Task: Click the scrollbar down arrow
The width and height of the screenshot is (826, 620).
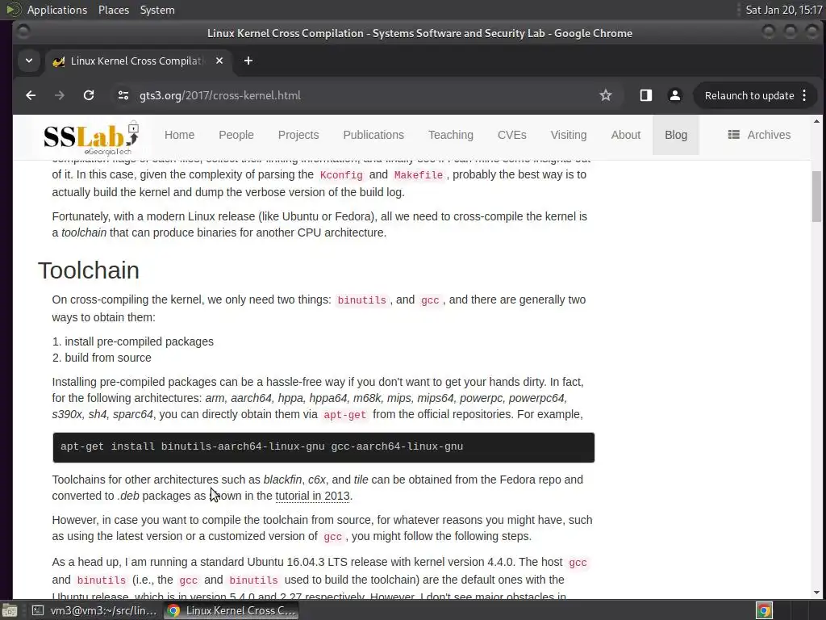Action: tap(816, 593)
